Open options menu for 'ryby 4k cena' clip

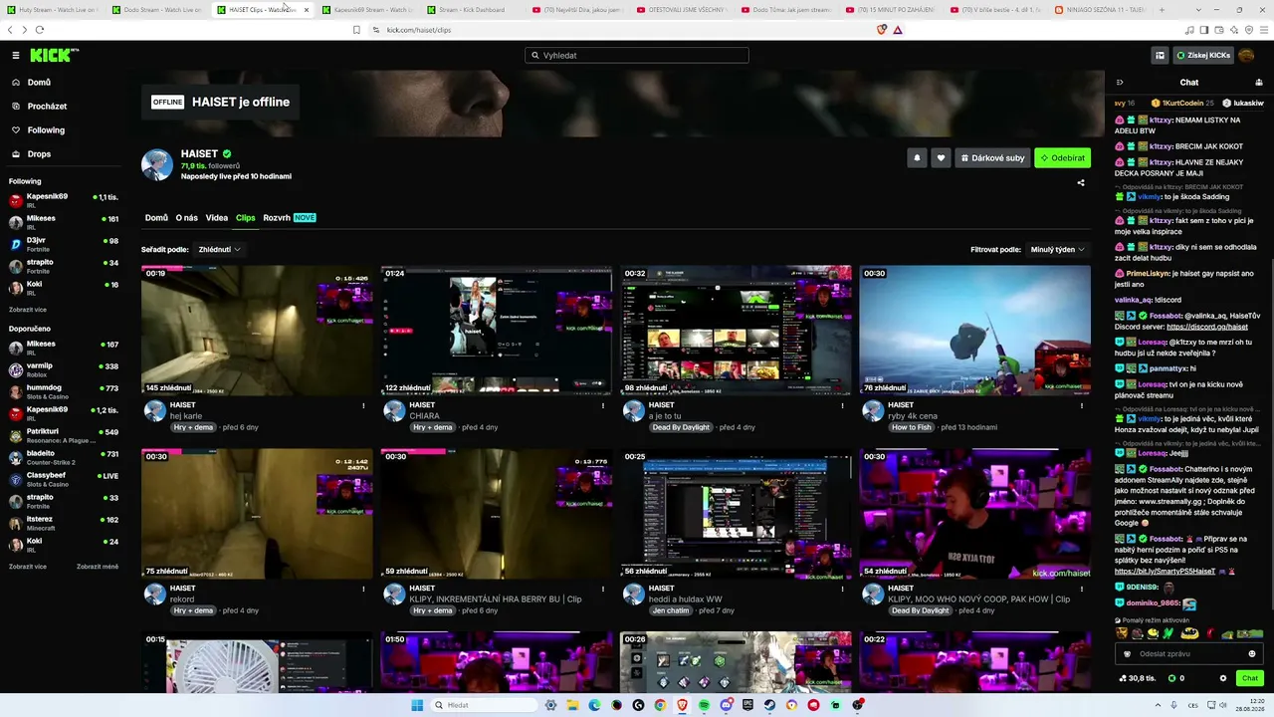click(x=1081, y=405)
